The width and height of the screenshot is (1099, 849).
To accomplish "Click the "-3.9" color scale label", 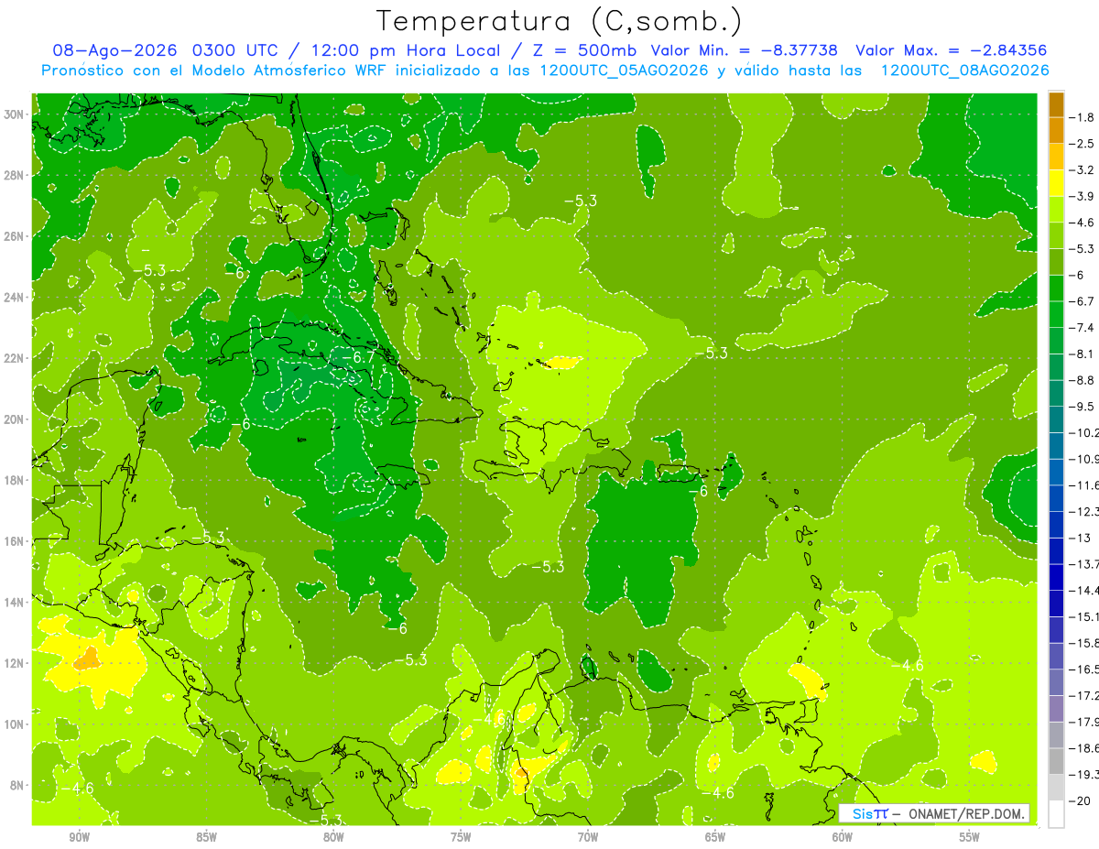I will pos(1083,196).
